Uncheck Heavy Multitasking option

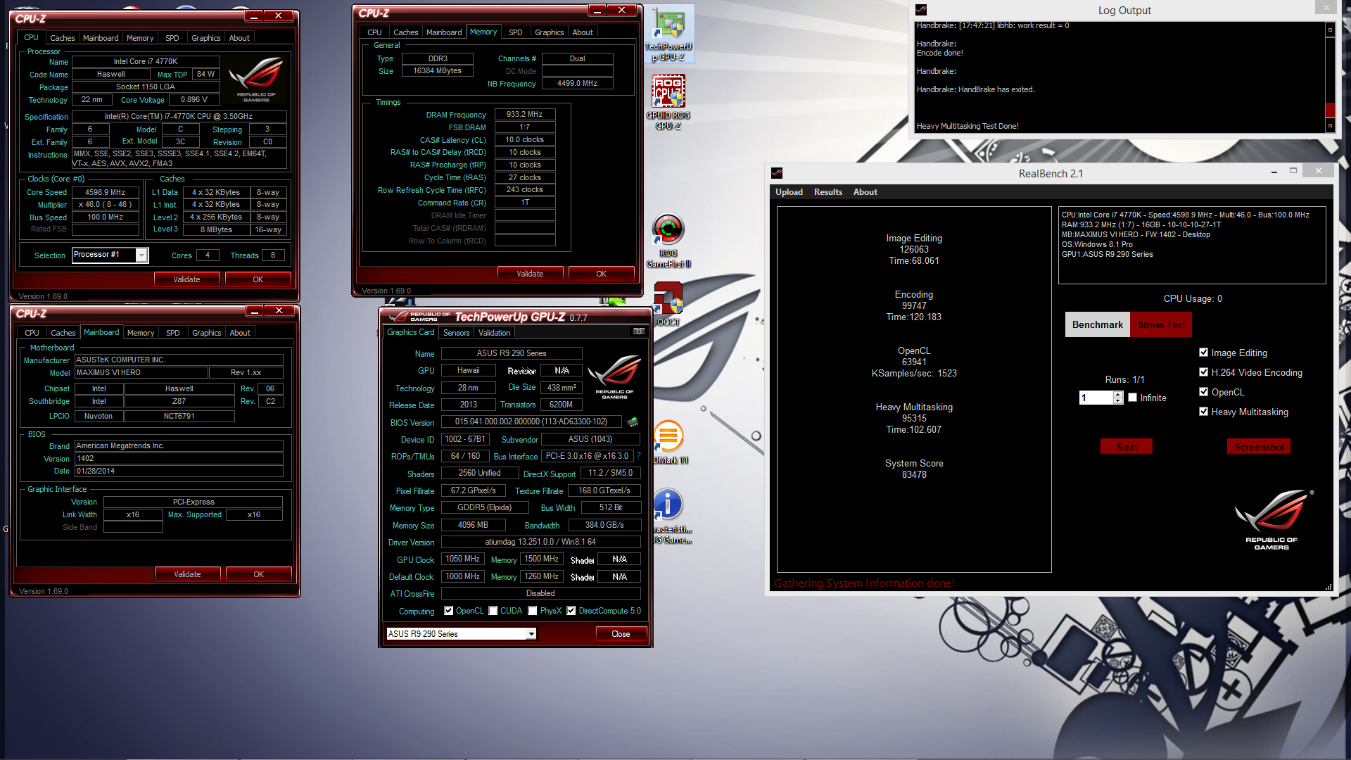1203,412
